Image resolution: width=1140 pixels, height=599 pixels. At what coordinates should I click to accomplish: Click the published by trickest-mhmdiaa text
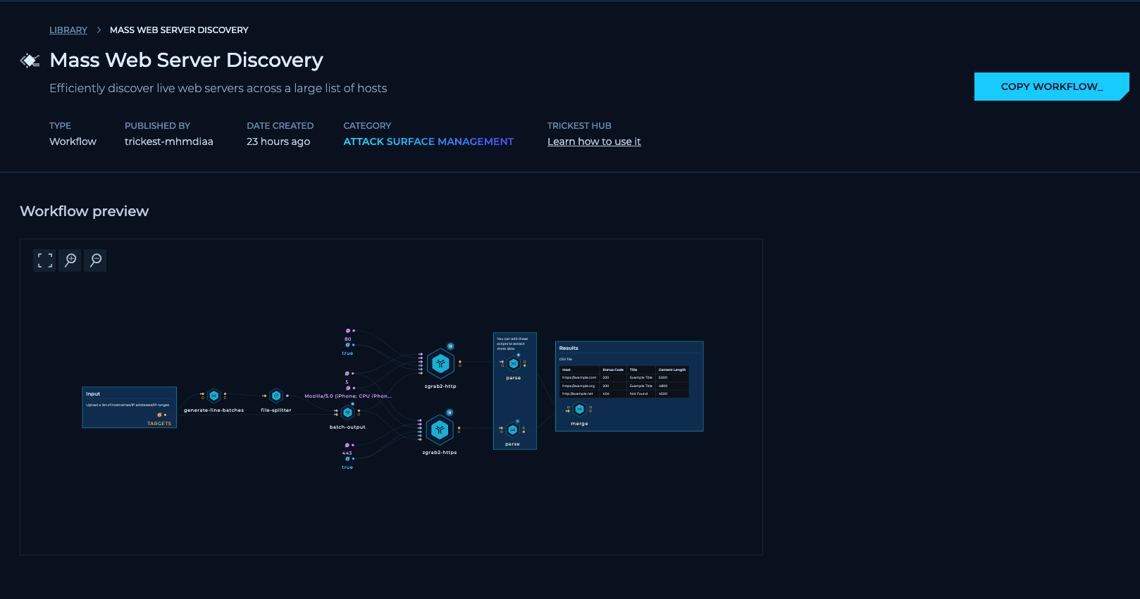coord(168,141)
